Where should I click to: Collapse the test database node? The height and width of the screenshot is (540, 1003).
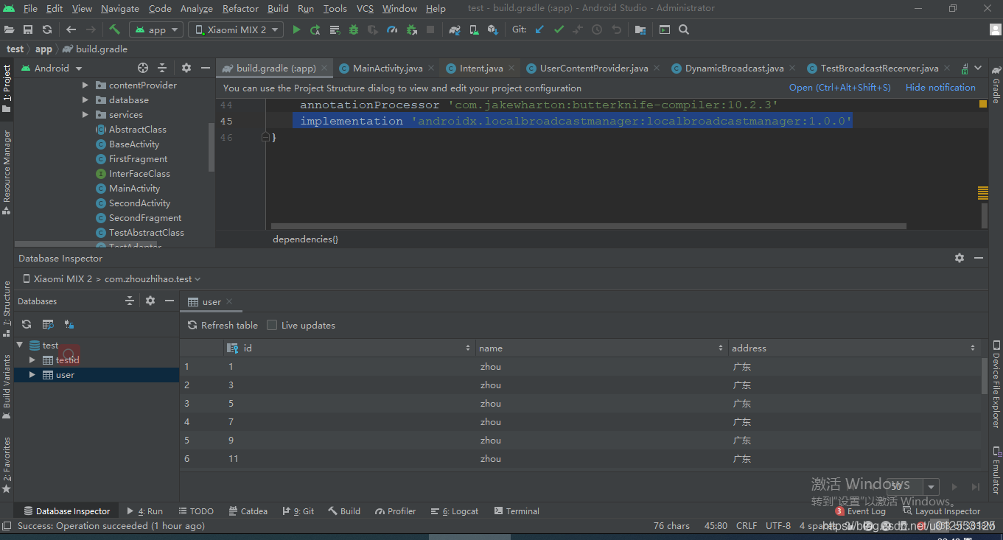click(20, 345)
